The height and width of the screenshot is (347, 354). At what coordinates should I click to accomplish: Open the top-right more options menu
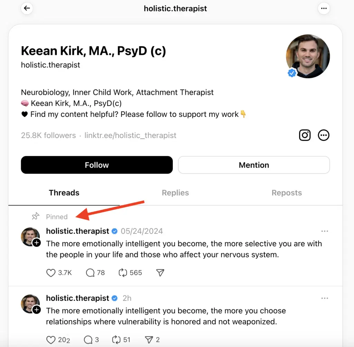tap(324, 9)
